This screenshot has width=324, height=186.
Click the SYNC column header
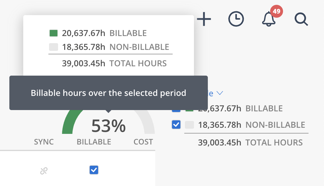pos(44,142)
